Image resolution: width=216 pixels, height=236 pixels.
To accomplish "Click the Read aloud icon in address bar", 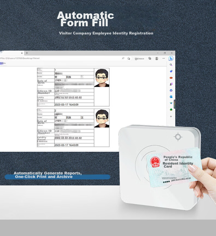I will coord(123,59).
